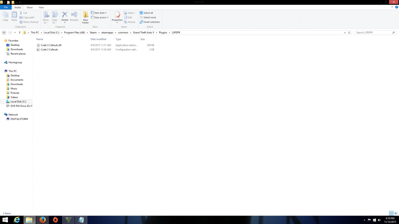
Task: Click Invert selection in the ribbon
Action: click(x=150, y=22)
